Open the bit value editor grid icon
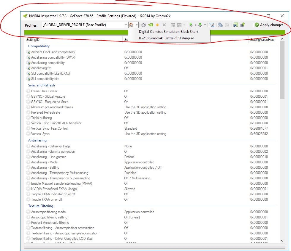The height and width of the screenshot is (251, 291). click(227, 25)
